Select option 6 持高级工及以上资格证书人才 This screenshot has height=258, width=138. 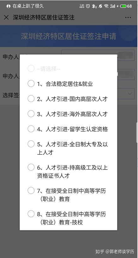68,171
